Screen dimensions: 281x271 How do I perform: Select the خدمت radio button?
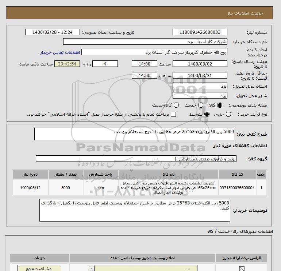[x=201, y=105]
